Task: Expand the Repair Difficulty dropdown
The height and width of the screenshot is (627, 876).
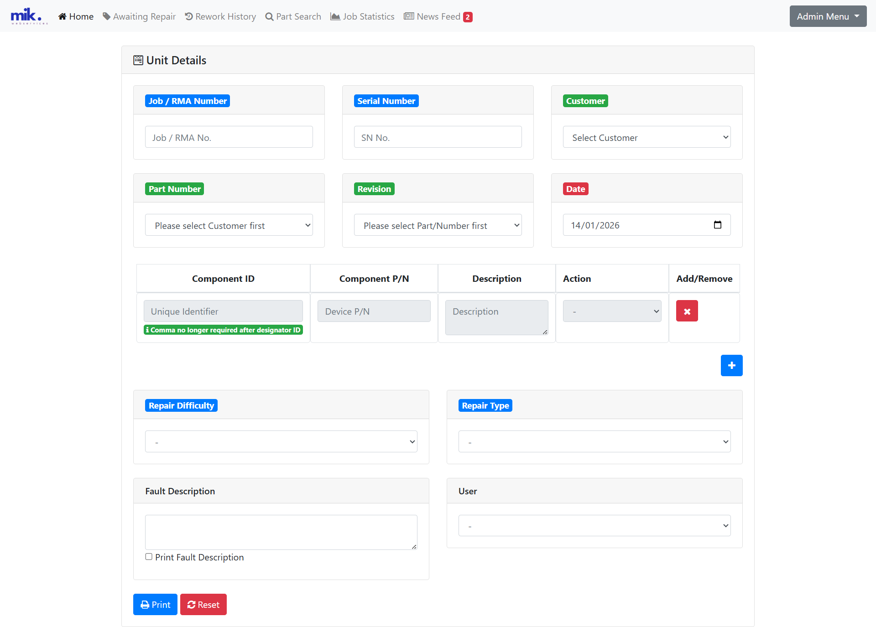Action: [x=281, y=441]
